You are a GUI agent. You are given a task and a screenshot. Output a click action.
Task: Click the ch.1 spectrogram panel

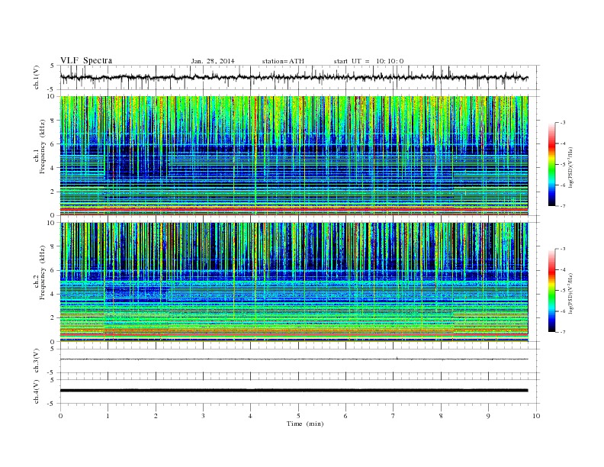click(x=294, y=156)
